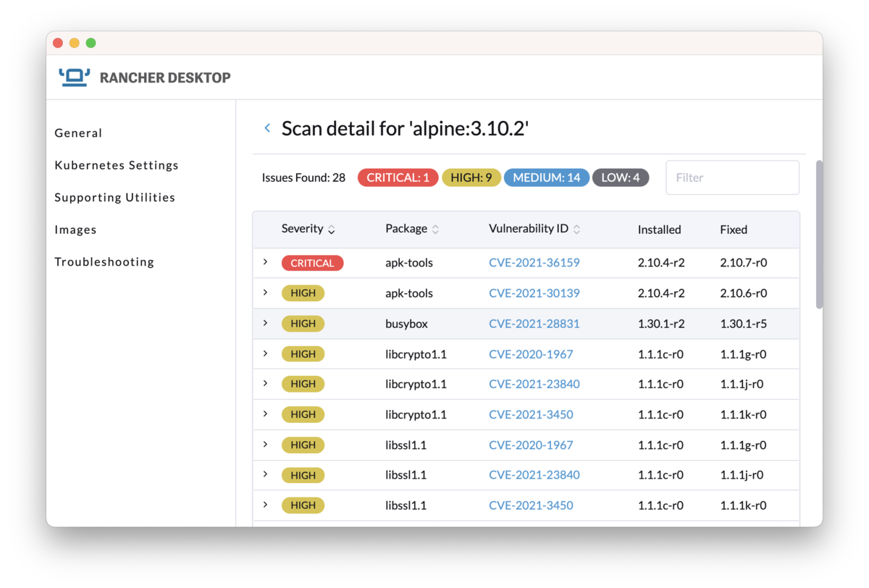Open libcrypto1.1 CVE-2020-1967 link
Screen dimensions: 869x588
click(531, 354)
